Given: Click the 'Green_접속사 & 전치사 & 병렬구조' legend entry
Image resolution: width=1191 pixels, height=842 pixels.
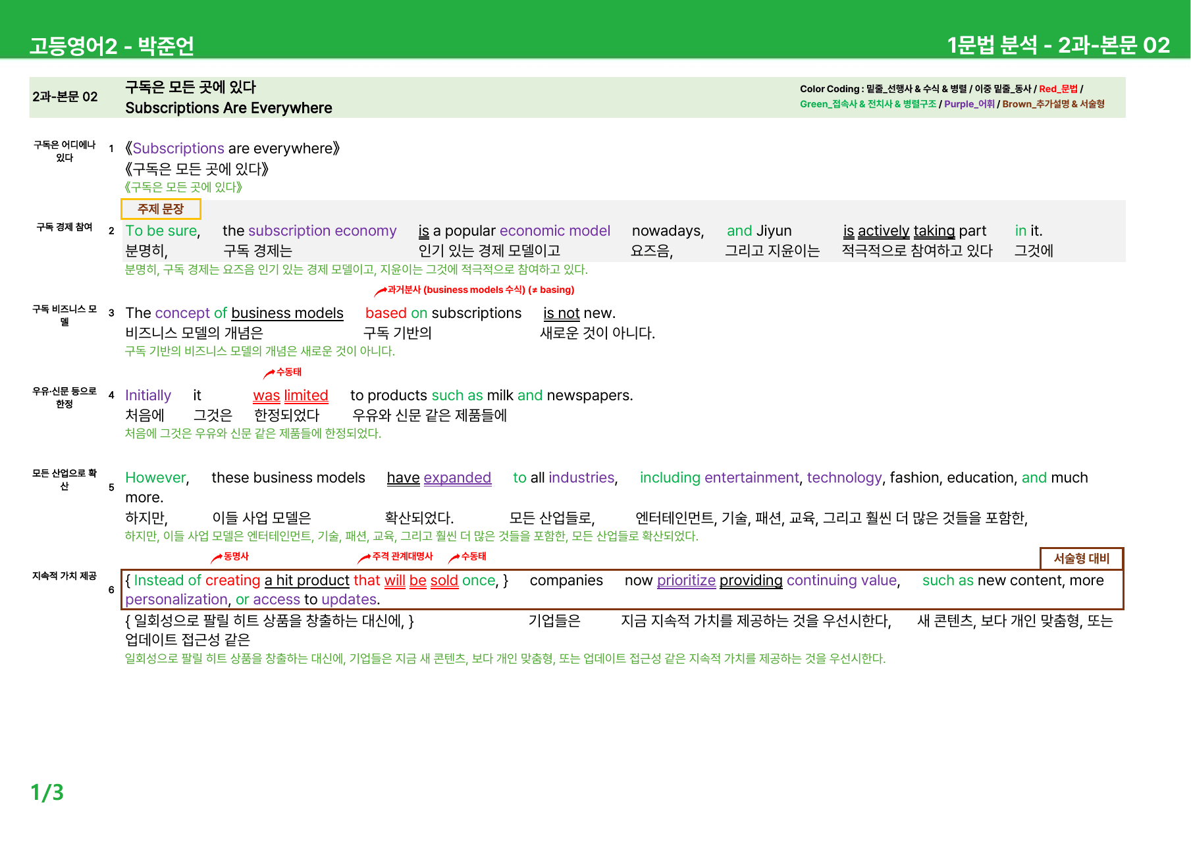Looking at the screenshot, I should click(868, 104).
